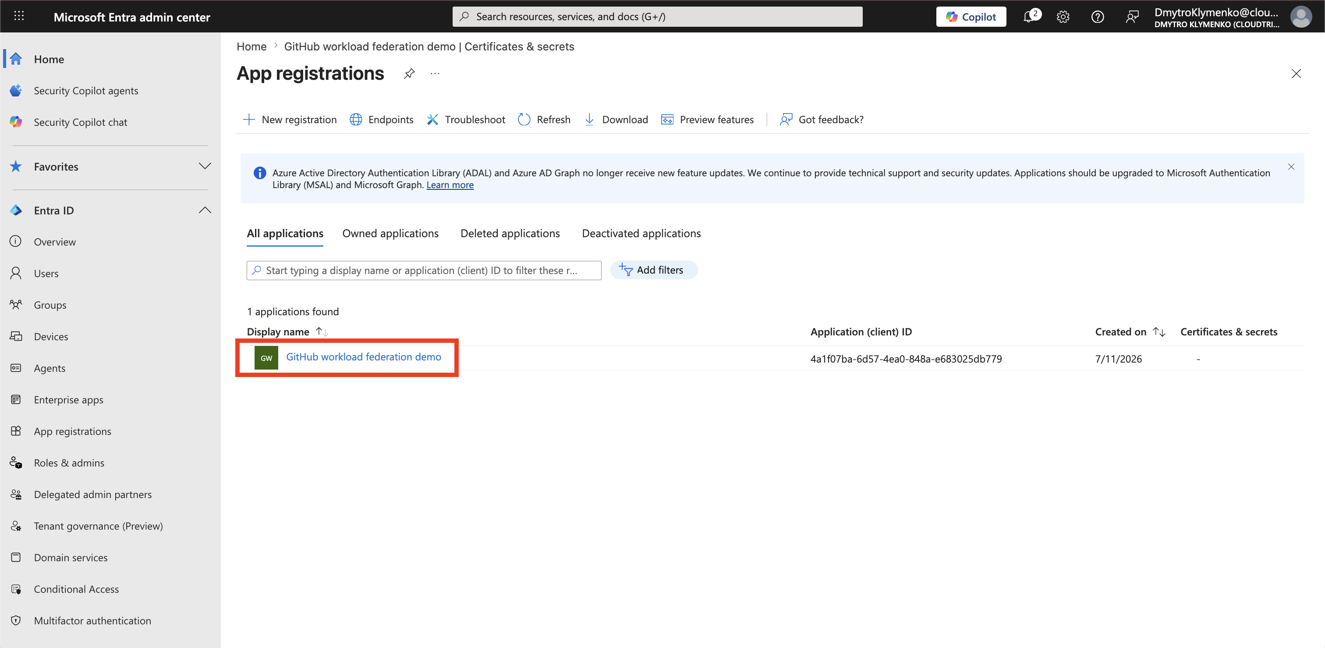Refresh the applications list
This screenshot has height=648, width=1325.
(x=544, y=119)
